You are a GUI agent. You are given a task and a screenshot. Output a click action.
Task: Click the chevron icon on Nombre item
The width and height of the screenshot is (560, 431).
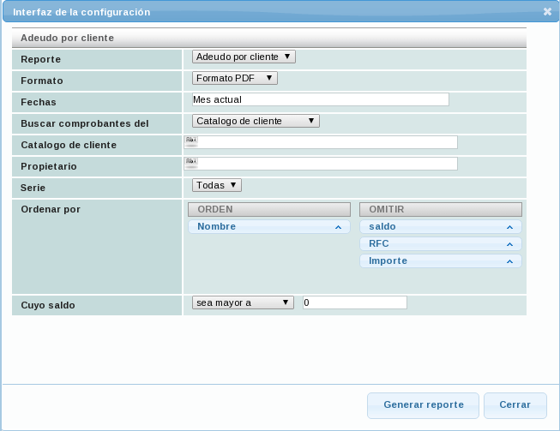point(338,227)
